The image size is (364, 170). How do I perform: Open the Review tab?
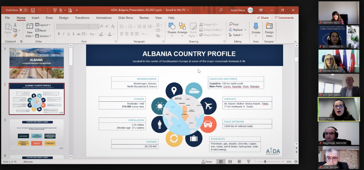pyautogui.click(x=144, y=18)
